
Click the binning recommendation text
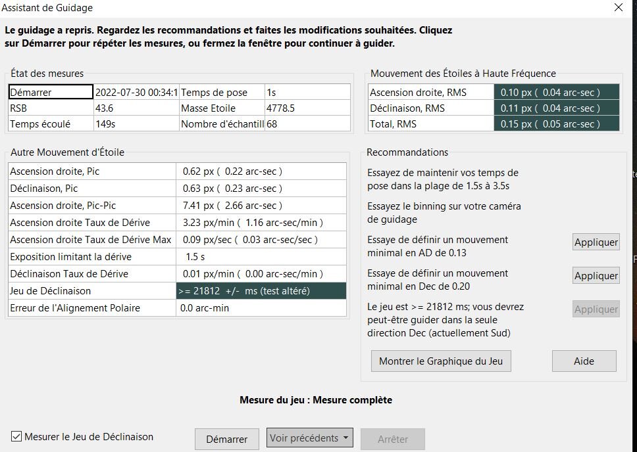444,213
